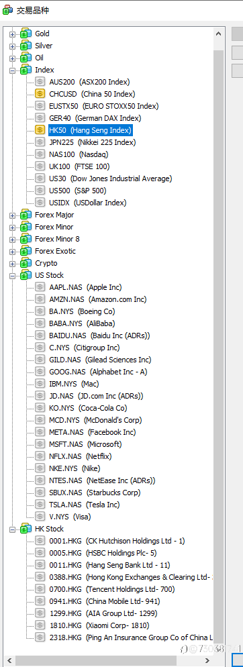Click the grey 0700.HKG symbol icon

[40, 589]
